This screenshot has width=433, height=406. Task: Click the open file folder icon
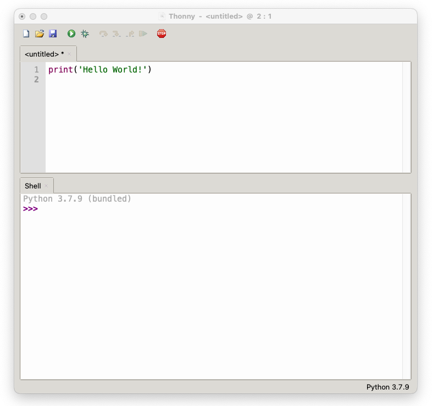40,34
